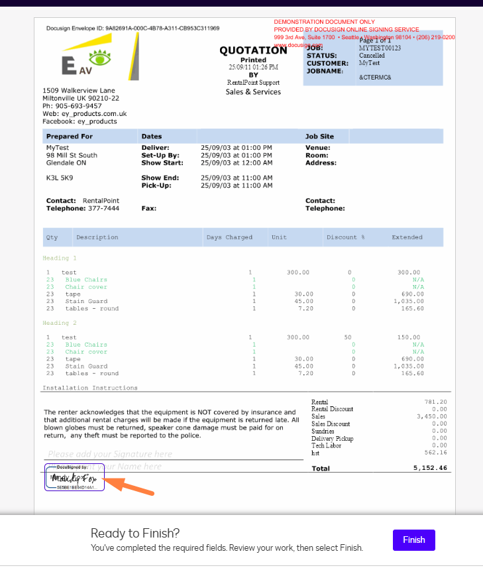Click 'Blue Chairs' row under Heading 1

pyautogui.click(x=86, y=280)
